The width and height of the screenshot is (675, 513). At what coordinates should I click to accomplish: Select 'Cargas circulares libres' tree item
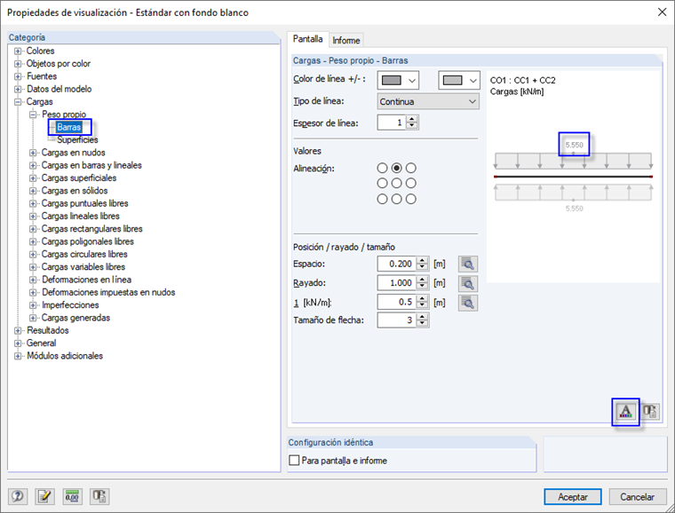coord(84,254)
